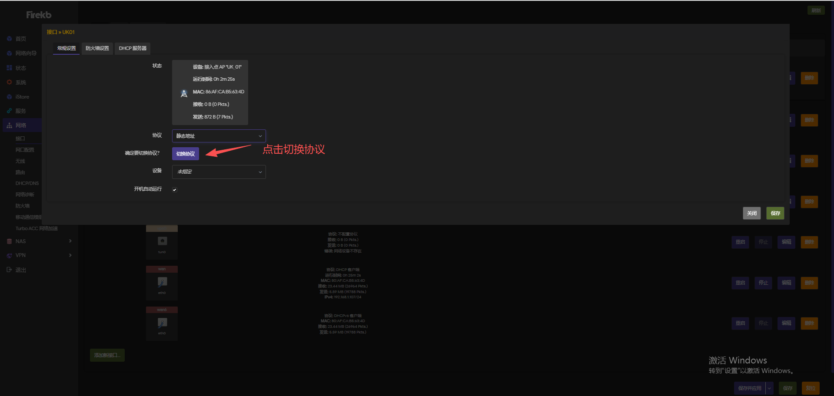Image resolution: width=834 pixels, height=396 pixels.
Task: Click the 退出 logout icon
Action: [9, 270]
